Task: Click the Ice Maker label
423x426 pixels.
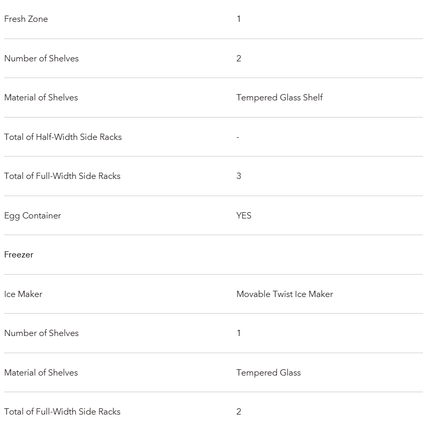Action: tap(23, 294)
